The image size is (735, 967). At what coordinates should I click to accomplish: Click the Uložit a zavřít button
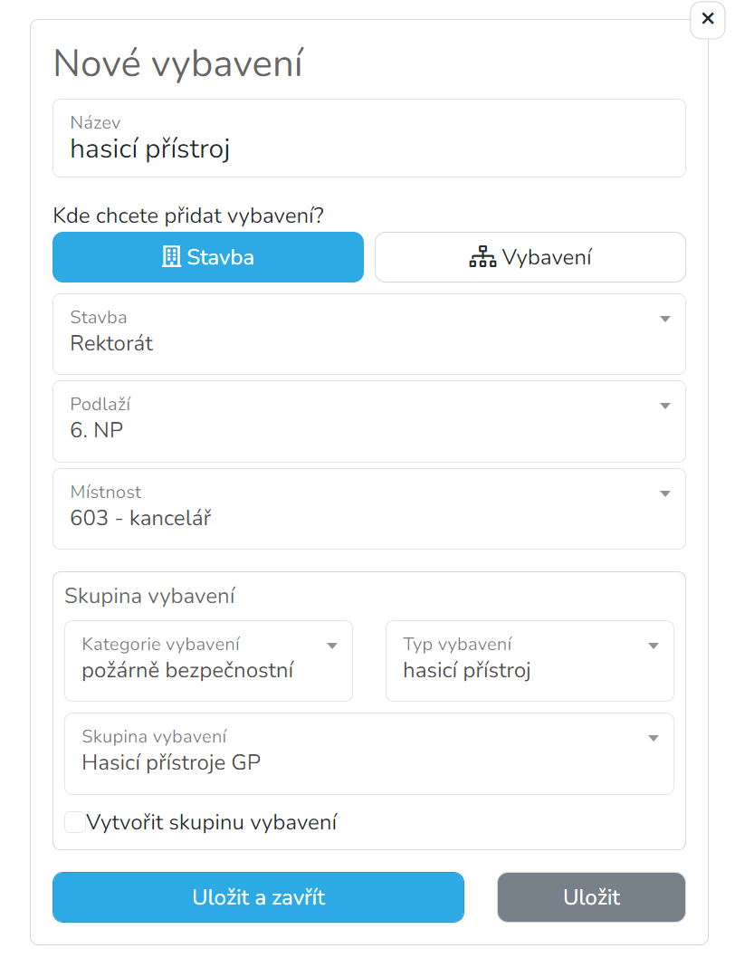click(x=258, y=897)
